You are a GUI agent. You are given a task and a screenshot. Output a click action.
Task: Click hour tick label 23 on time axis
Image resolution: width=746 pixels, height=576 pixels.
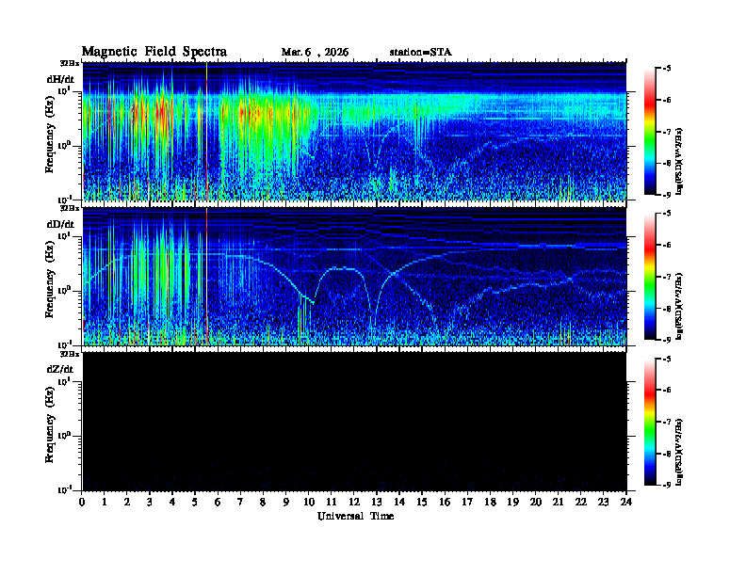[x=603, y=503]
